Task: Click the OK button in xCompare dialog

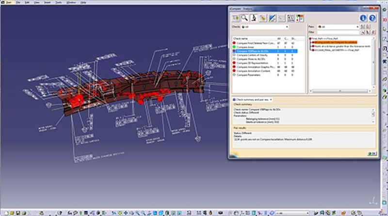Action: tap(372, 154)
